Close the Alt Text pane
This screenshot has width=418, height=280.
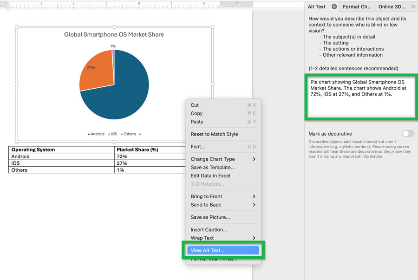(x=334, y=6)
